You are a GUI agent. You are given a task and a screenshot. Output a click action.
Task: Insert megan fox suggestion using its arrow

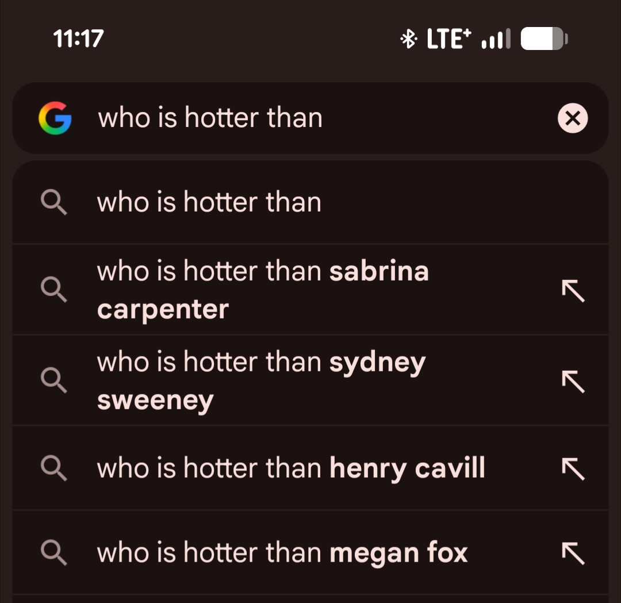[x=573, y=552]
